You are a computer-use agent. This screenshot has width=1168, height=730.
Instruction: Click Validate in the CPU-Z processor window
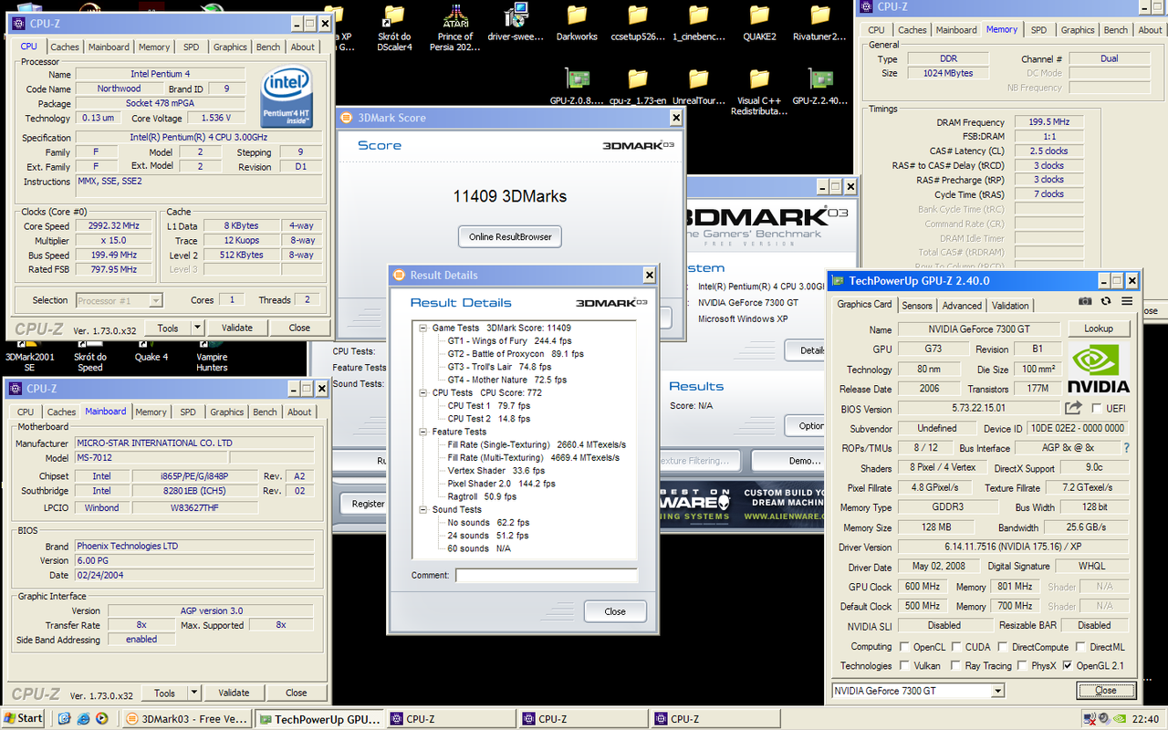[237, 328]
